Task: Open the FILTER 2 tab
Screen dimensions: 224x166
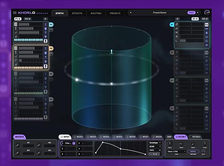Action: tap(195, 136)
